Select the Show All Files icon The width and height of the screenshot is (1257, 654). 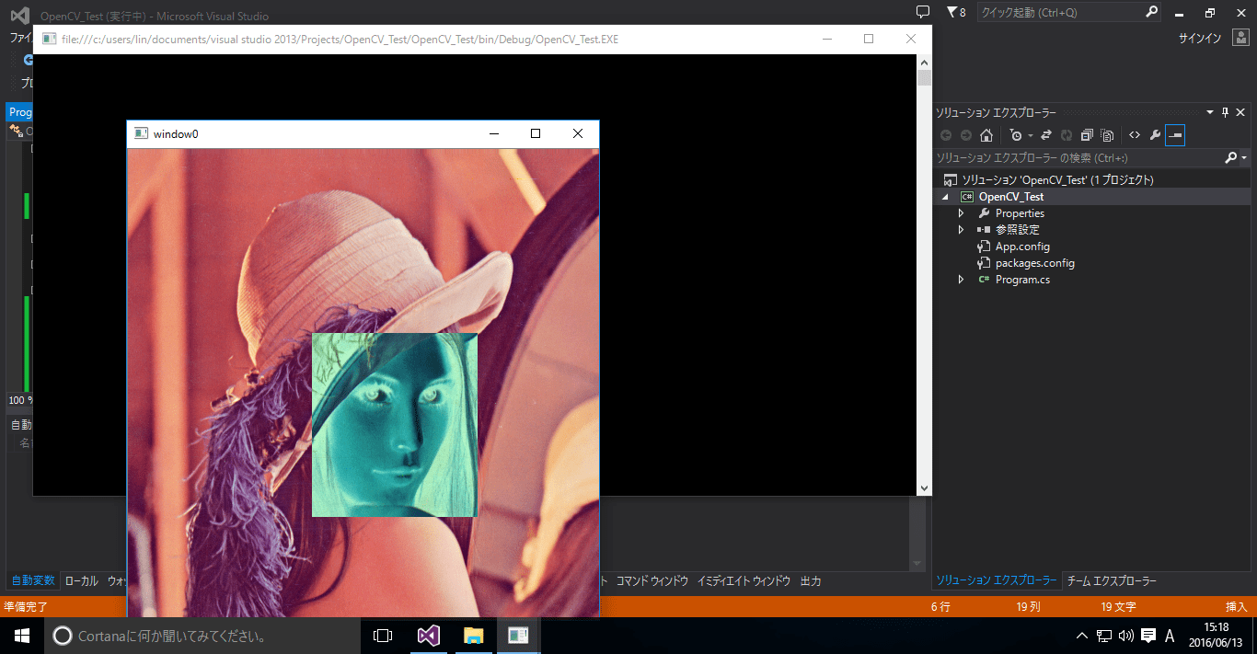coord(1107,134)
